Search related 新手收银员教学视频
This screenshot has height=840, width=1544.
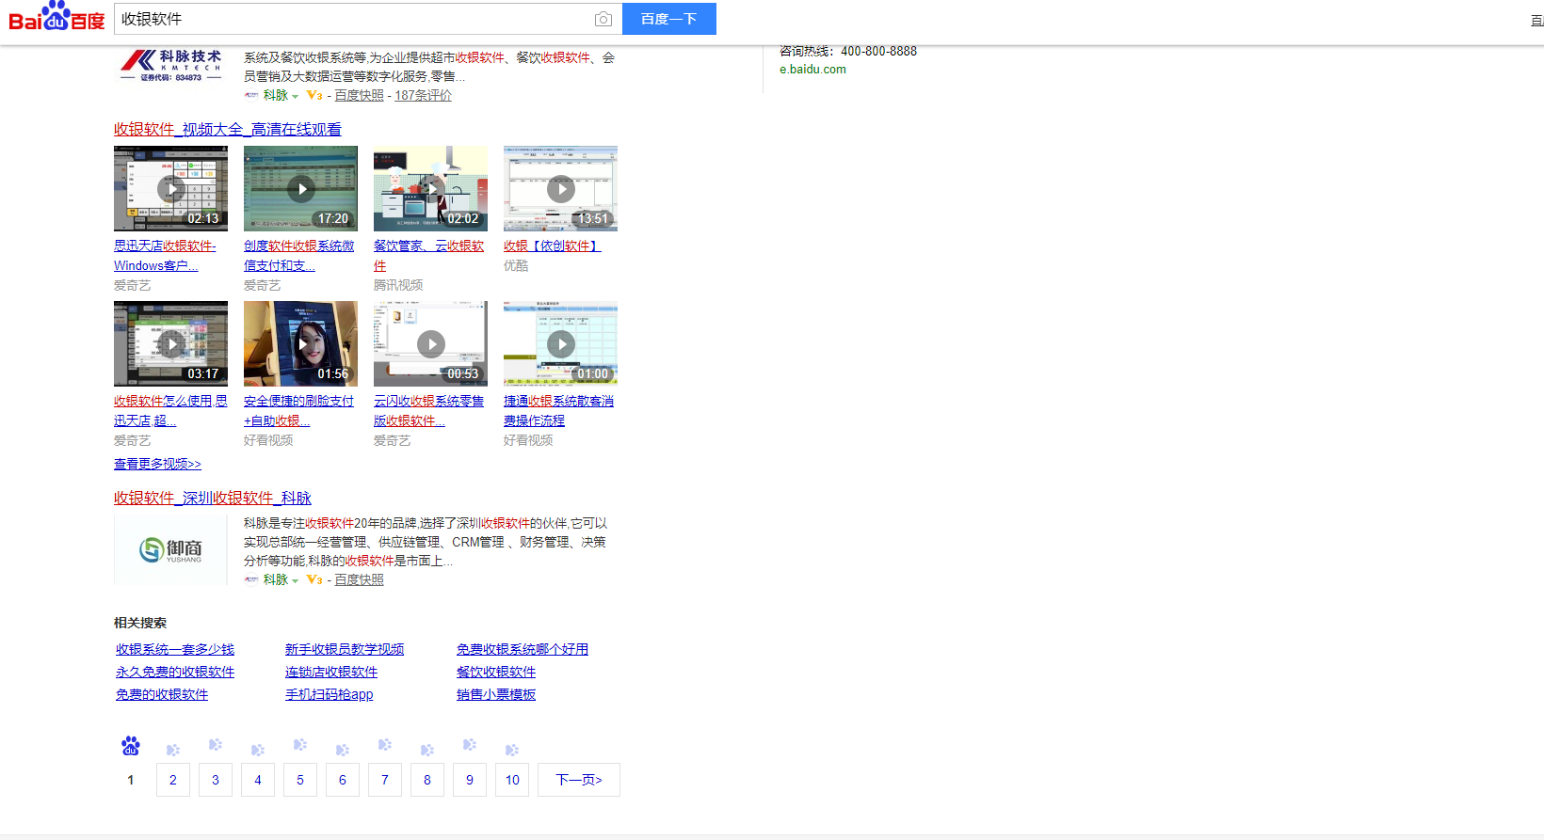[x=345, y=649]
